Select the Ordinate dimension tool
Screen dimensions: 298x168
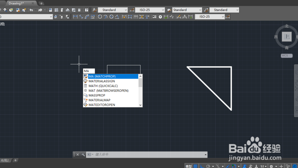[x=93, y=17]
